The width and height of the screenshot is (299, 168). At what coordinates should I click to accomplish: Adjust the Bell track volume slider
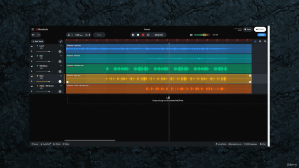pyautogui.click(x=45, y=62)
